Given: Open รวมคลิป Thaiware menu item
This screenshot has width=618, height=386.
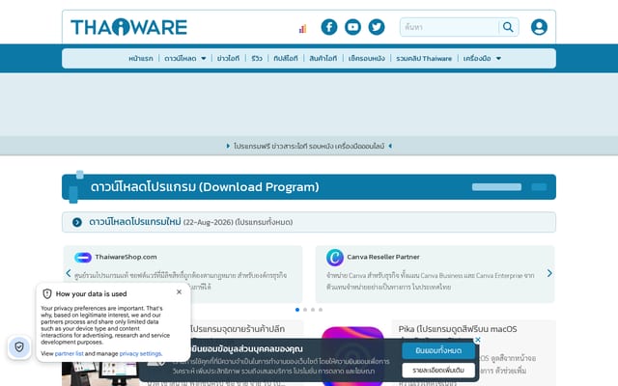Looking at the screenshot, I should pyautogui.click(x=424, y=58).
